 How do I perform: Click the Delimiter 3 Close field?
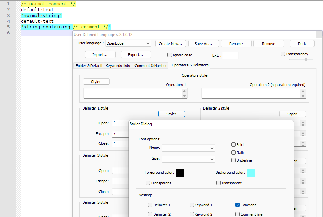tap(121, 192)
